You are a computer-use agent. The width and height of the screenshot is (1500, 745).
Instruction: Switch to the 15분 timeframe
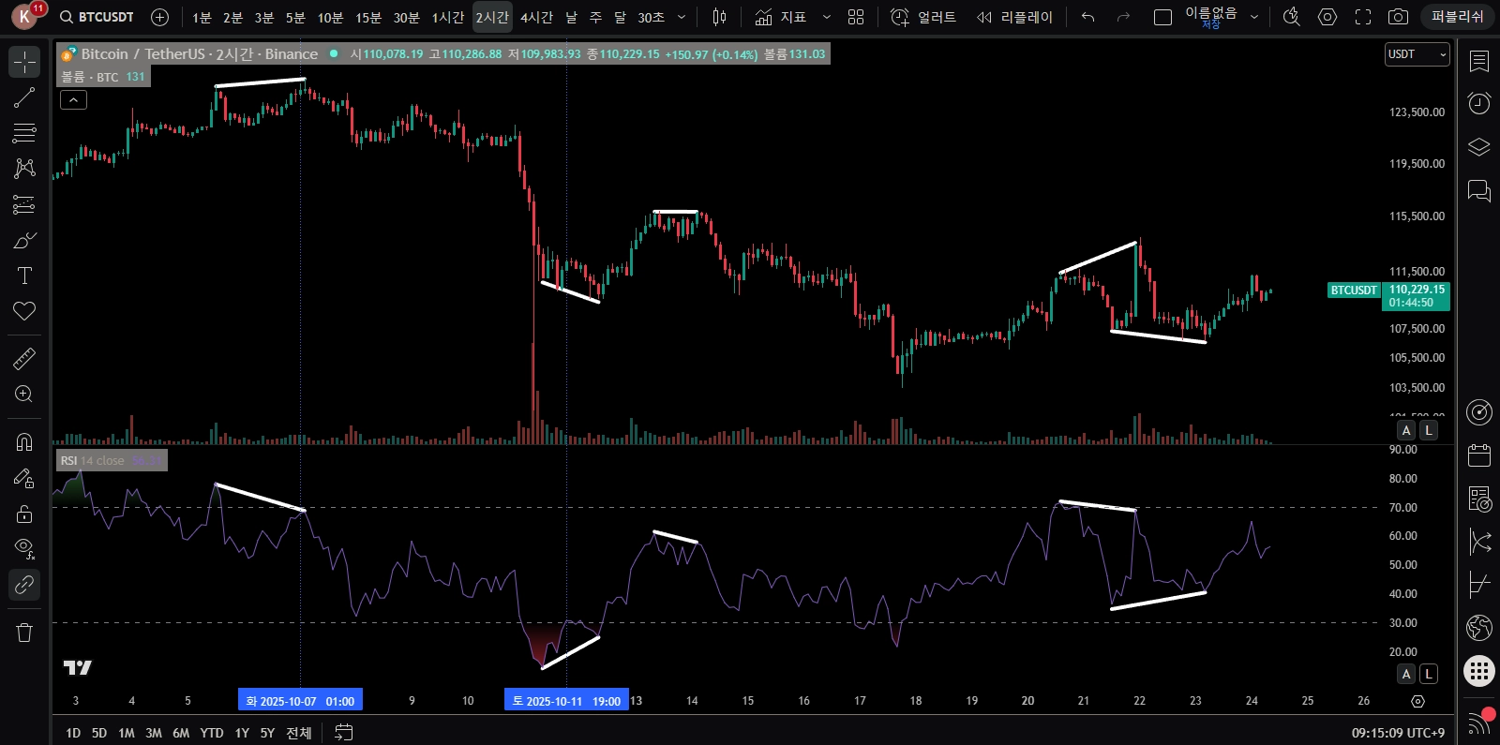[x=368, y=17]
